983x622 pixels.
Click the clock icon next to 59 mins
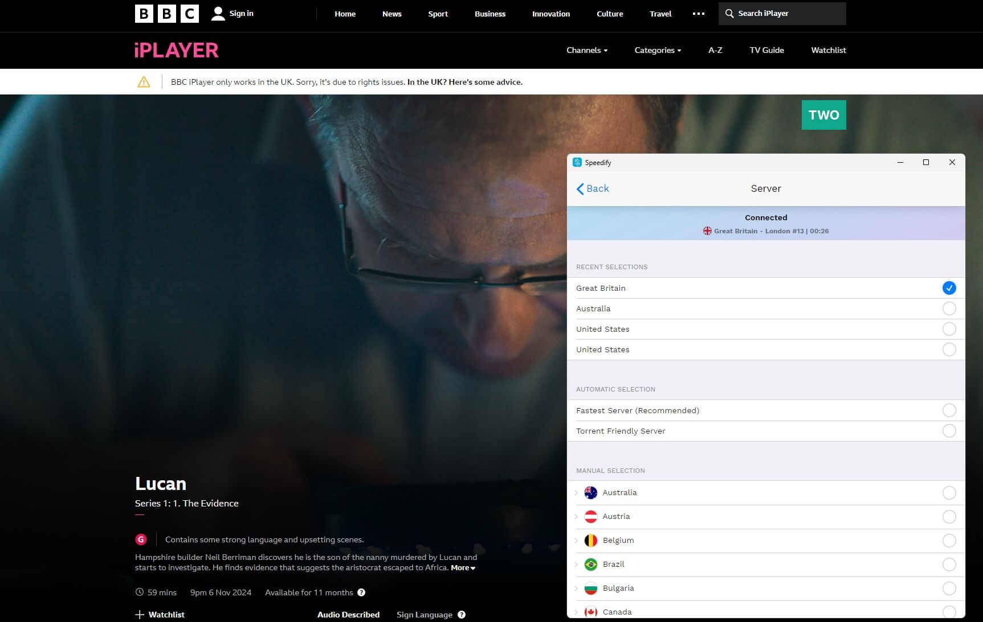coord(140,592)
